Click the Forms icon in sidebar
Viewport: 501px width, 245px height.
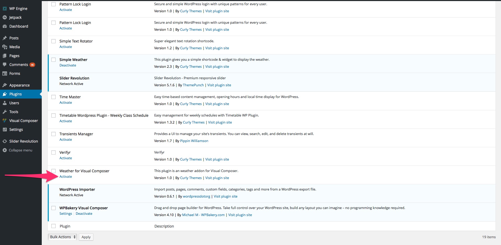[x=5, y=73]
